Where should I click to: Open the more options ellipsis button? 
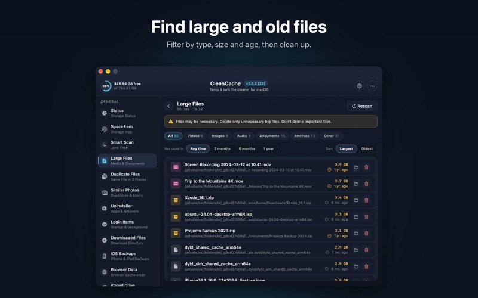pyautogui.click(x=372, y=86)
